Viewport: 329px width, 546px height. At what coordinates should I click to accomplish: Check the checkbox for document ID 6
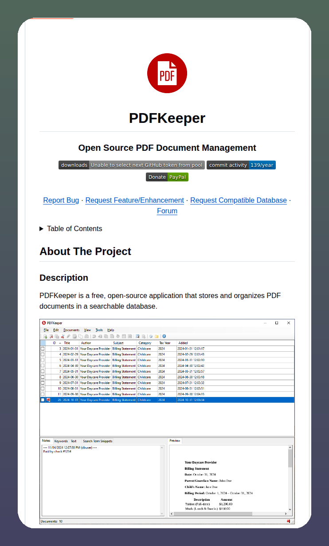[43, 366]
